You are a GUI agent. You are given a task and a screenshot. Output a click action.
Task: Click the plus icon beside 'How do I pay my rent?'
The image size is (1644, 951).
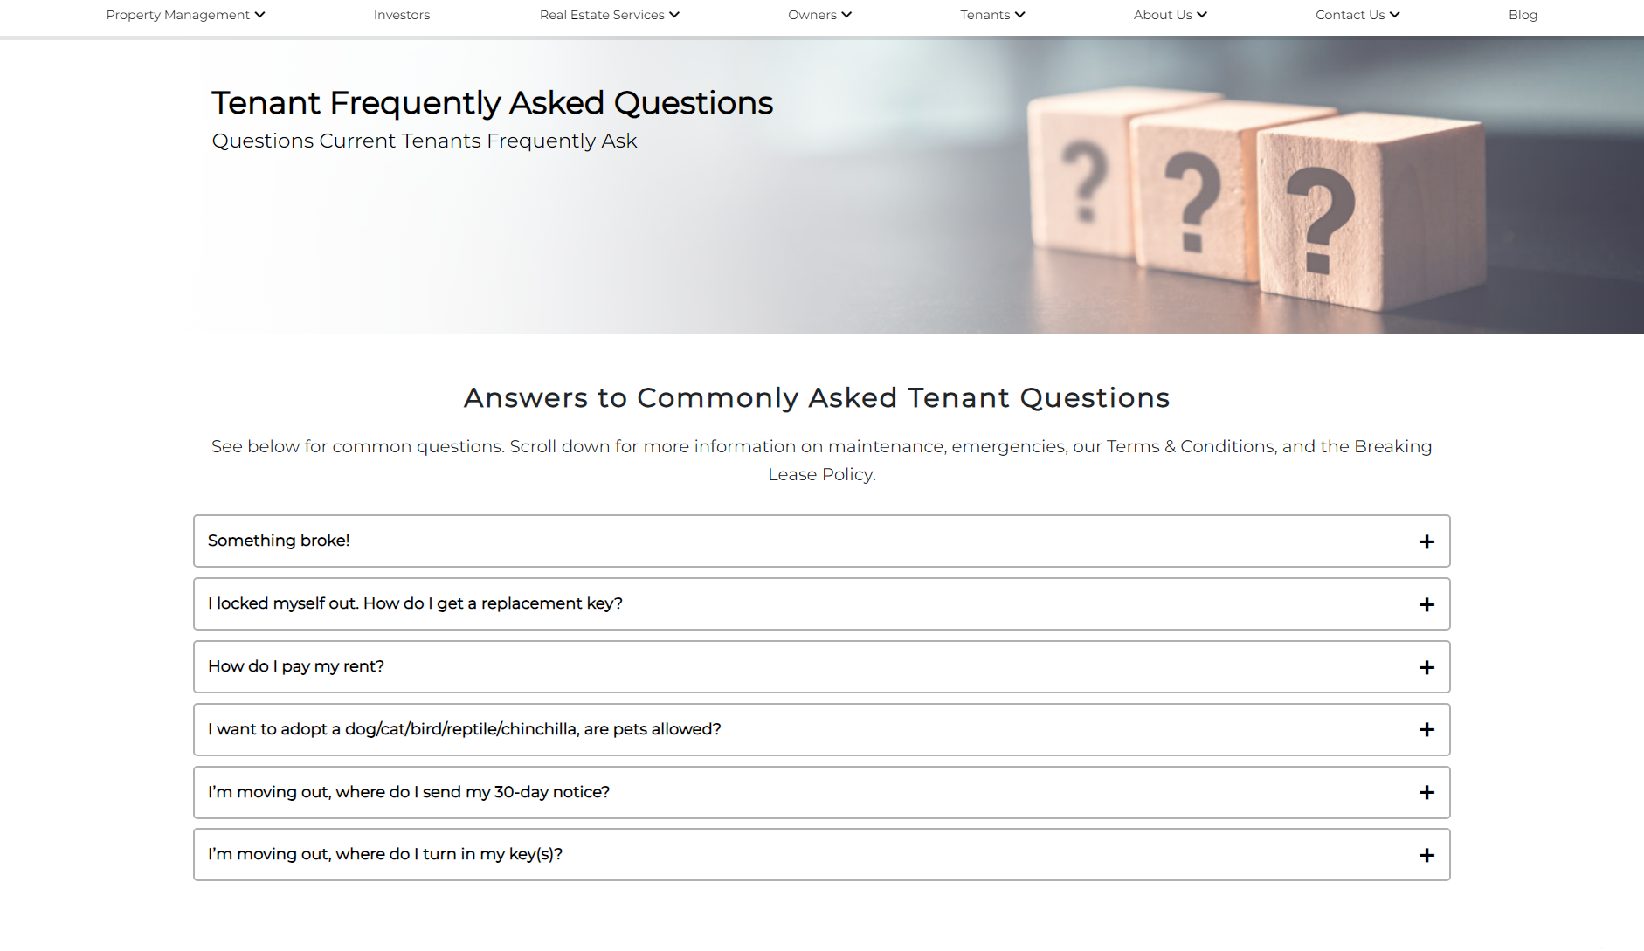coord(1426,668)
